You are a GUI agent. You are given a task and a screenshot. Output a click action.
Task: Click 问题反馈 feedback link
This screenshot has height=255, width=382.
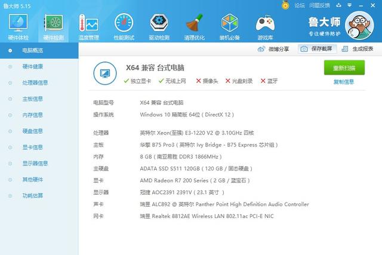[x=319, y=5]
